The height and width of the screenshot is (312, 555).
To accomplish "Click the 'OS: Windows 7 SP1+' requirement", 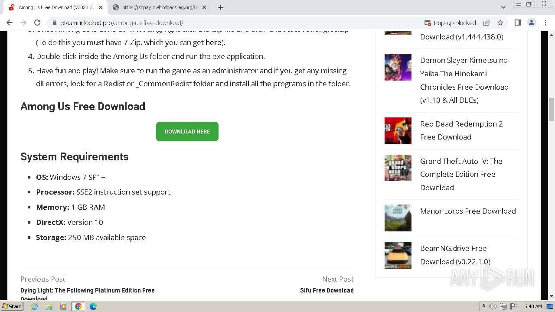I will click(x=71, y=177).
